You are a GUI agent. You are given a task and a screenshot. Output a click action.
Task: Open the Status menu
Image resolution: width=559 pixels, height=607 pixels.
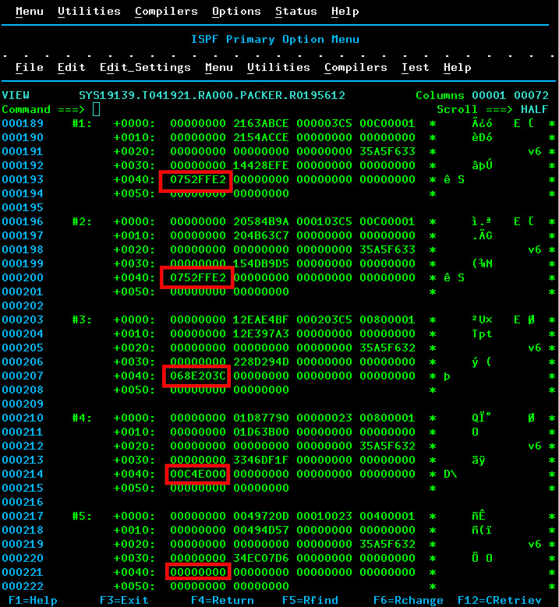(296, 11)
